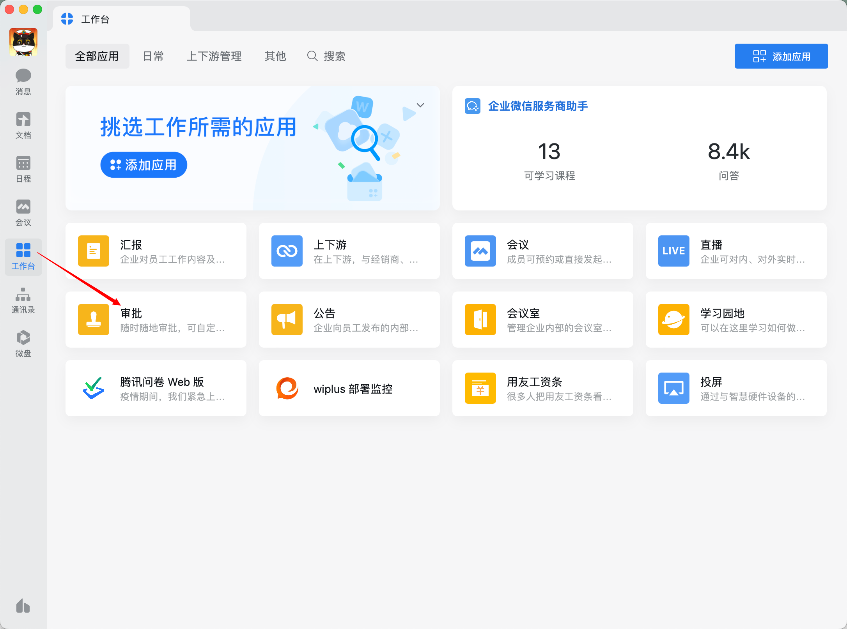The height and width of the screenshot is (629, 847).
Task: Open the 学习园地 learning app
Action: 736,320
